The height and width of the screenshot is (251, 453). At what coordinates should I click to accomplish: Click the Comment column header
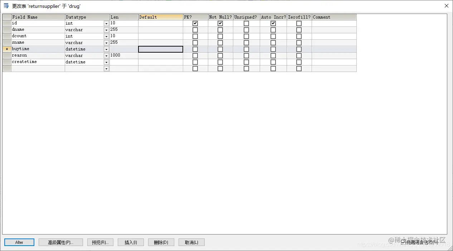coord(334,17)
